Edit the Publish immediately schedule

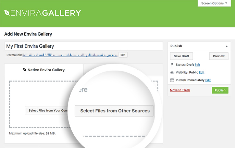[x=208, y=80]
